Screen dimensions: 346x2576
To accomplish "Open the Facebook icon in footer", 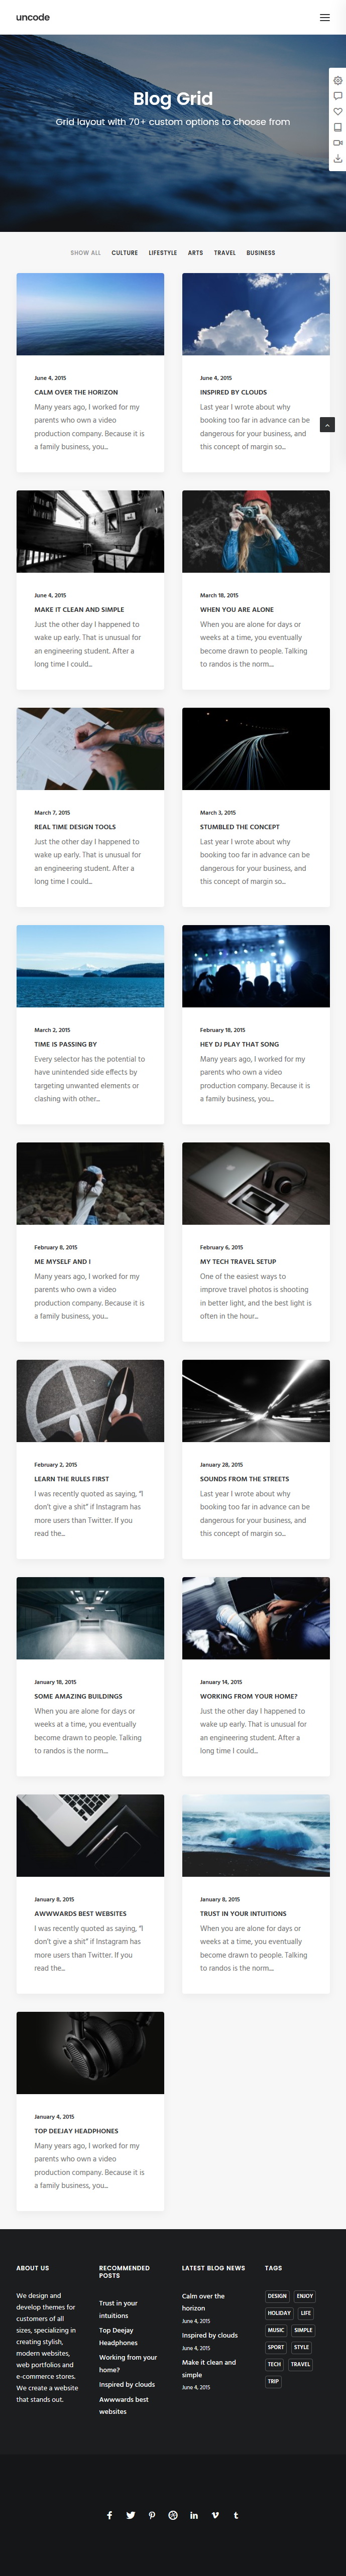I will [109, 2515].
